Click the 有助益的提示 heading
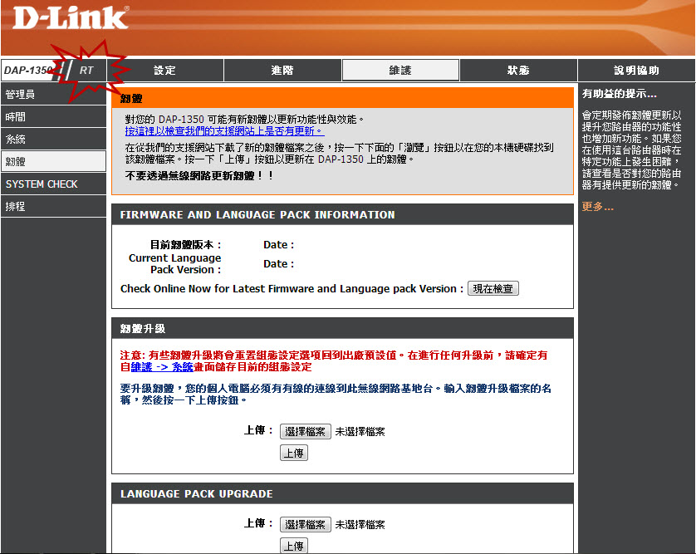 pyautogui.click(x=620, y=94)
